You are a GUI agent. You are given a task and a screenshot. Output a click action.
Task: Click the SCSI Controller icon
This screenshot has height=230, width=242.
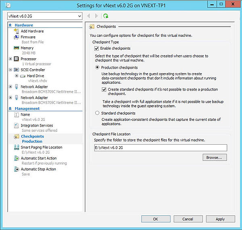[17, 70]
